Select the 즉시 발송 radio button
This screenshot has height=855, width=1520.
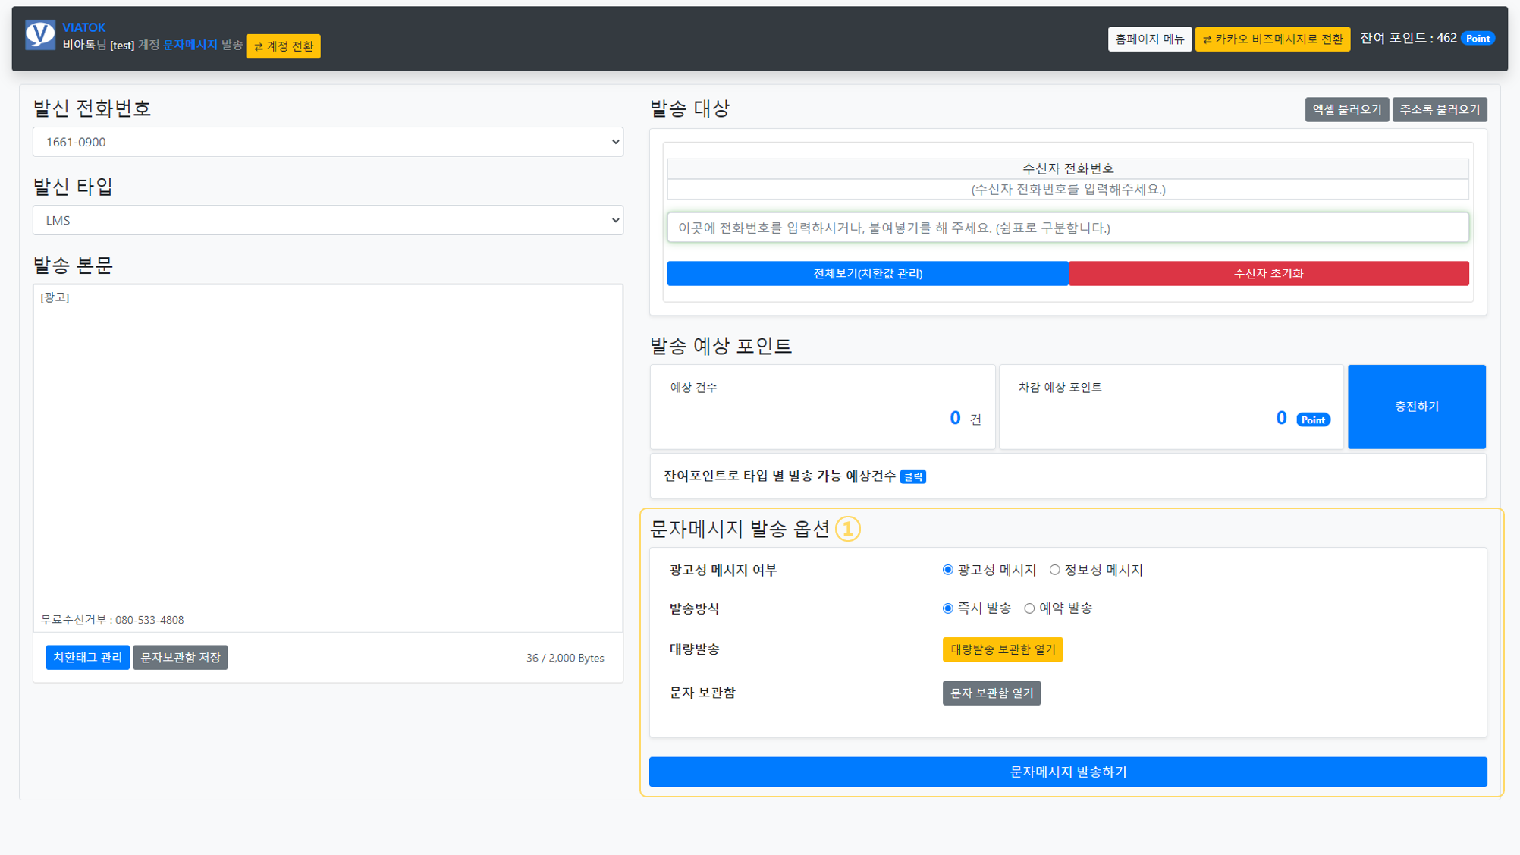pyautogui.click(x=947, y=608)
